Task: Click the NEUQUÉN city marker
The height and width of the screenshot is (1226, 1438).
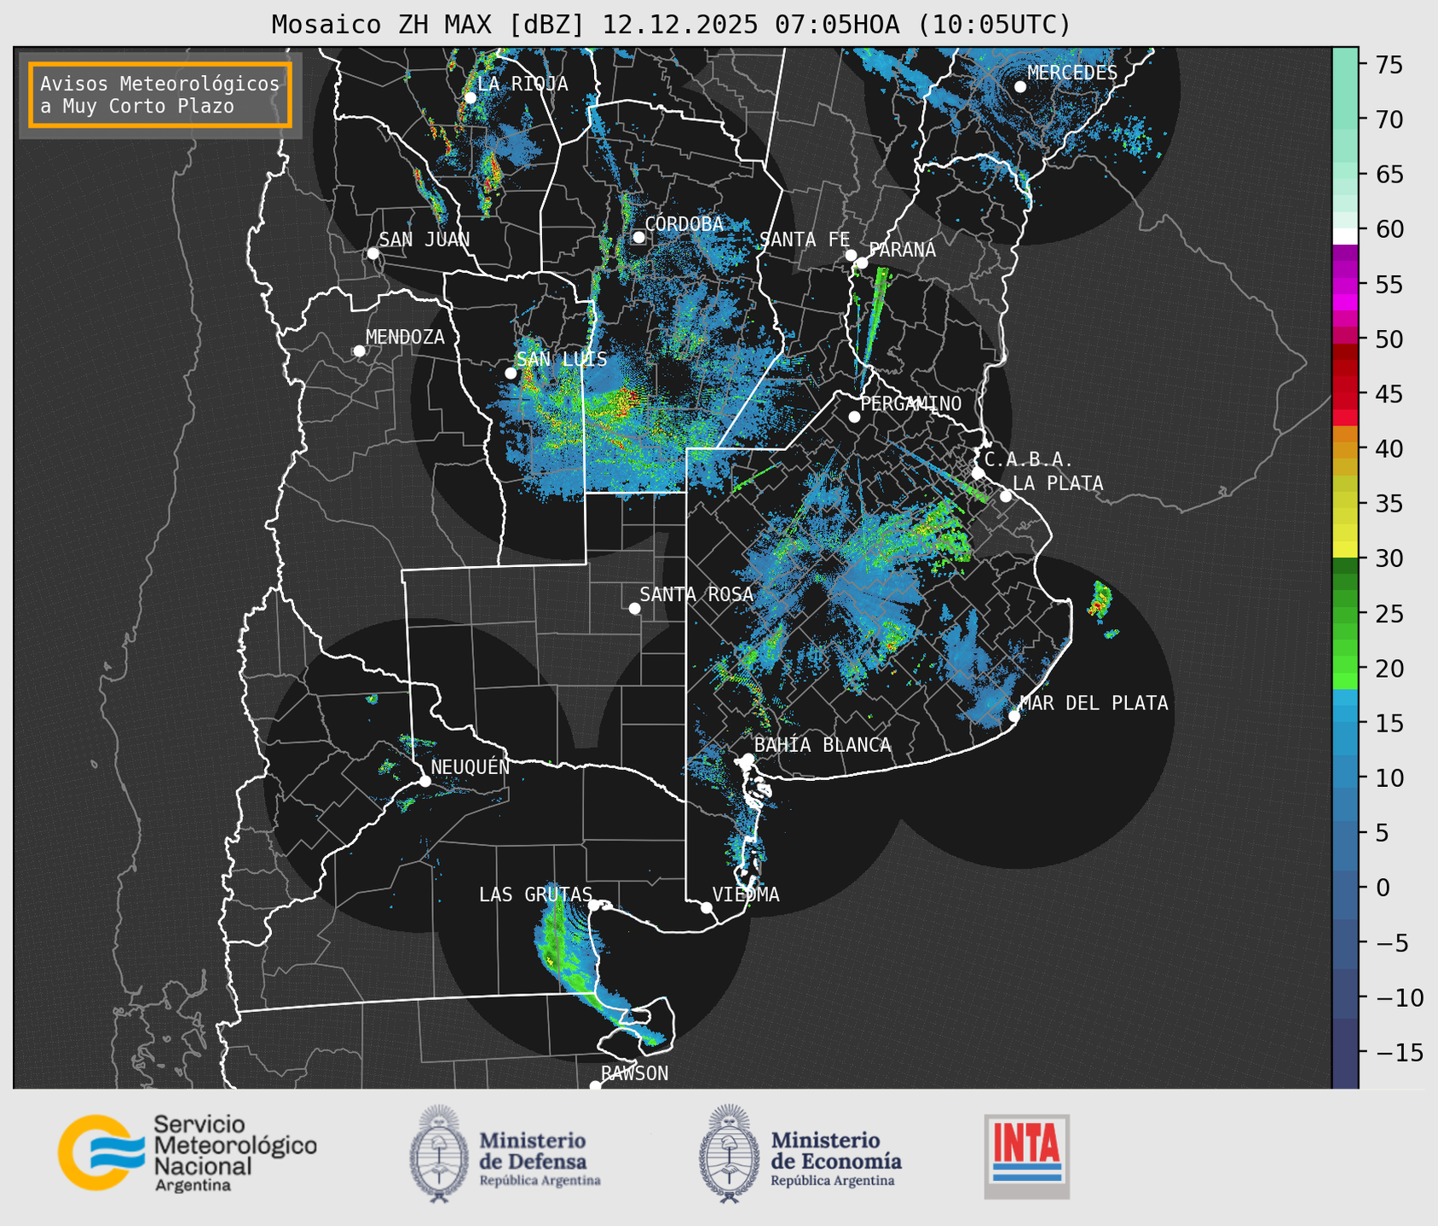Action: pyautogui.click(x=424, y=781)
